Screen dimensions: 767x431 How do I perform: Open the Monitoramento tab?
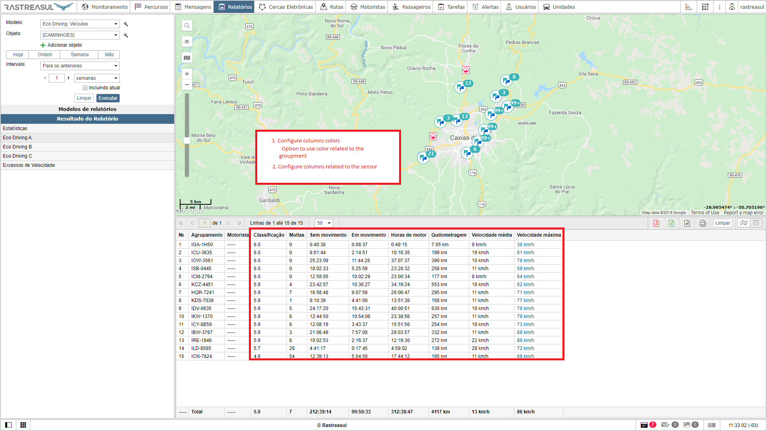point(105,7)
